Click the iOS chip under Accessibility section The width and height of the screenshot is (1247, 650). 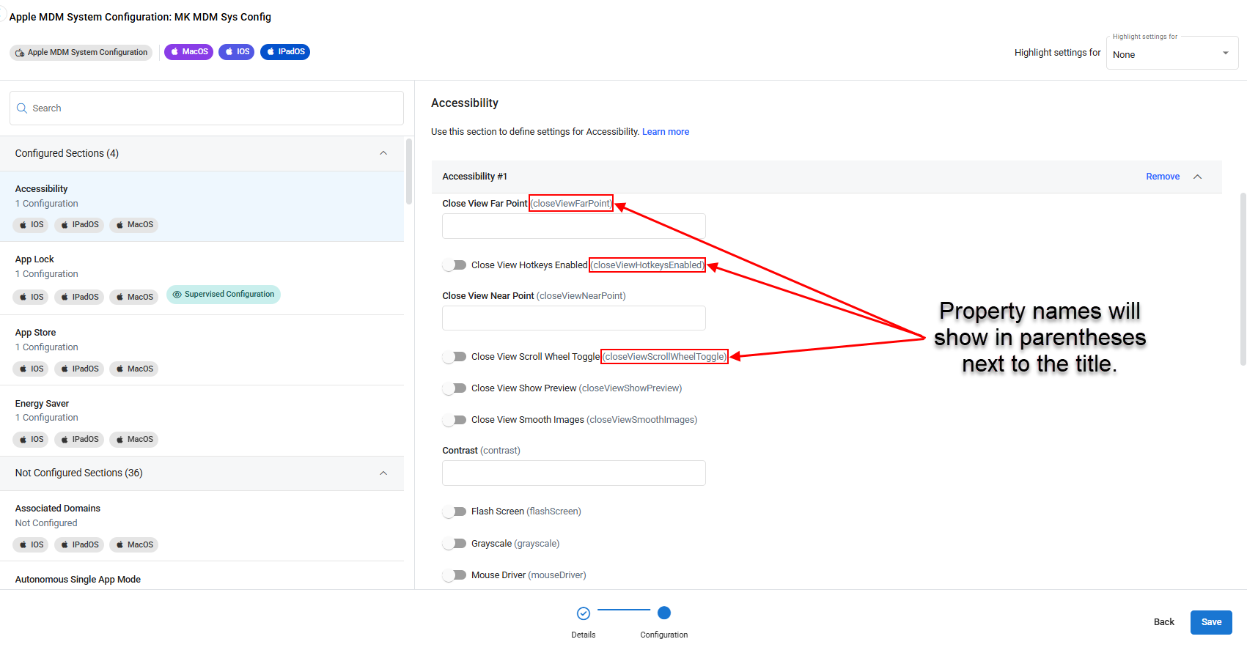[x=31, y=225]
